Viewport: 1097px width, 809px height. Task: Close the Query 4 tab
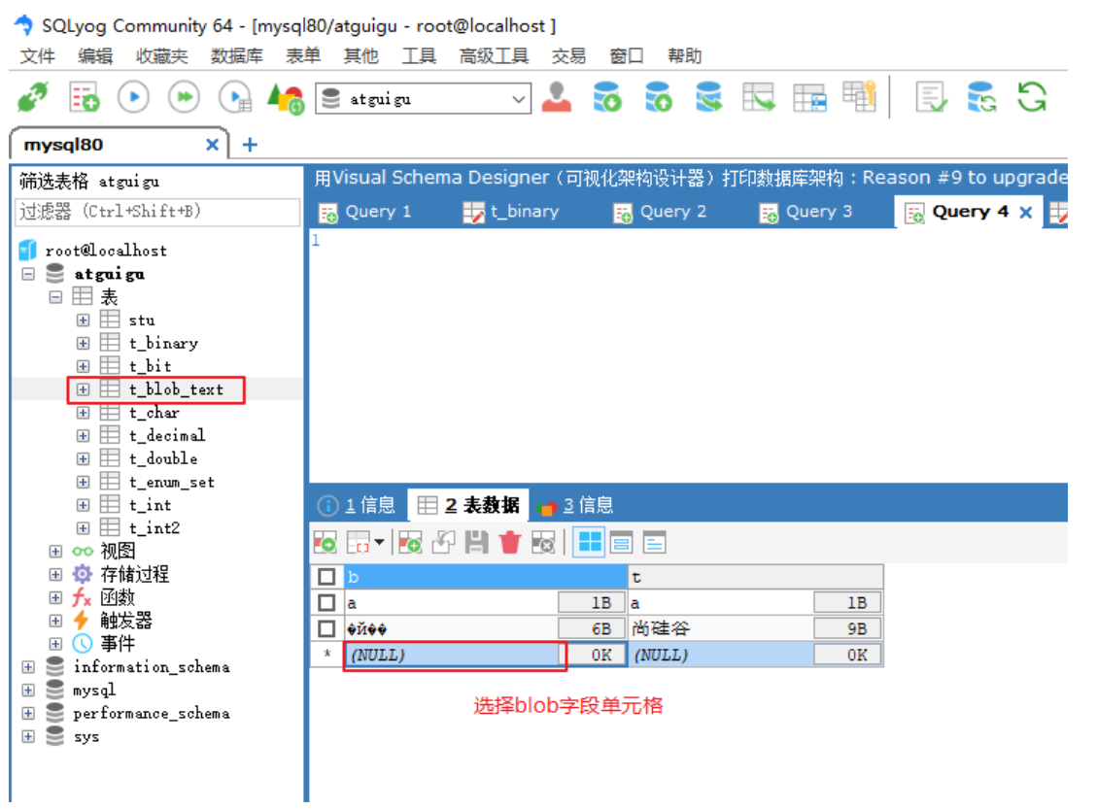tap(1026, 212)
